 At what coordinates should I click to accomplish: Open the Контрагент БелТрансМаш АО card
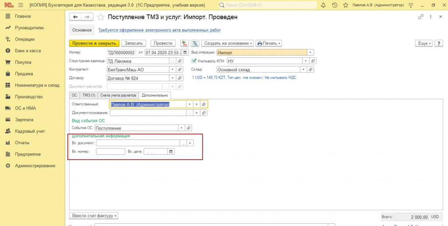tap(179, 70)
